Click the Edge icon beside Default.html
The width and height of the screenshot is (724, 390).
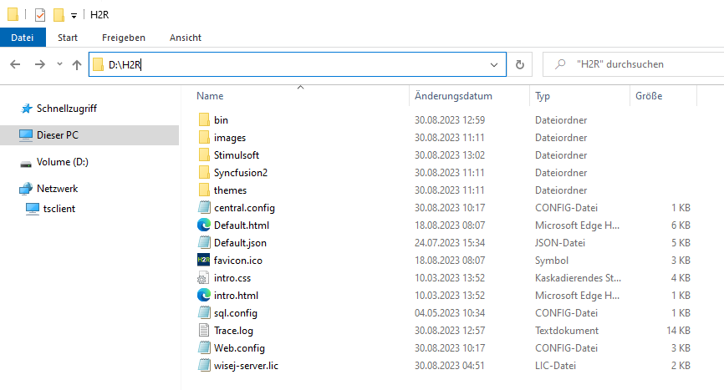(x=204, y=225)
